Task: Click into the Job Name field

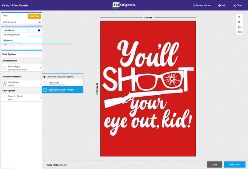Action: (x=21, y=35)
